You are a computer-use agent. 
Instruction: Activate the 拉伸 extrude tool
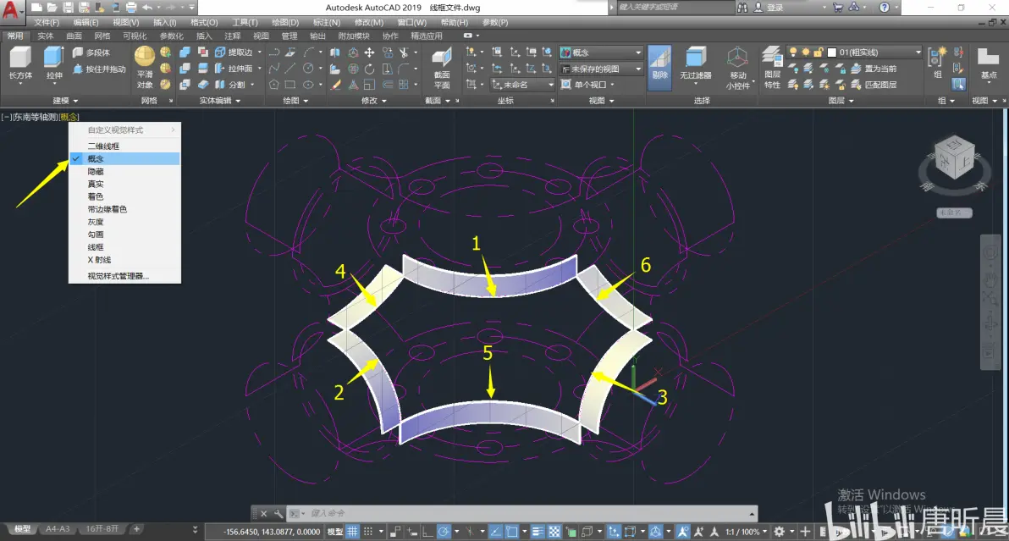pos(54,63)
